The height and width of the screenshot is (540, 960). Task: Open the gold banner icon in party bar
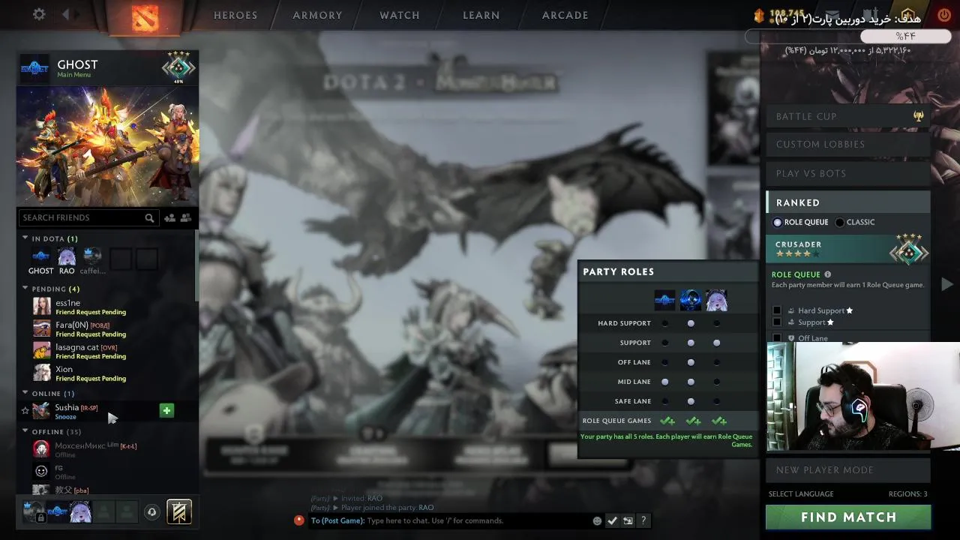pyautogui.click(x=178, y=512)
